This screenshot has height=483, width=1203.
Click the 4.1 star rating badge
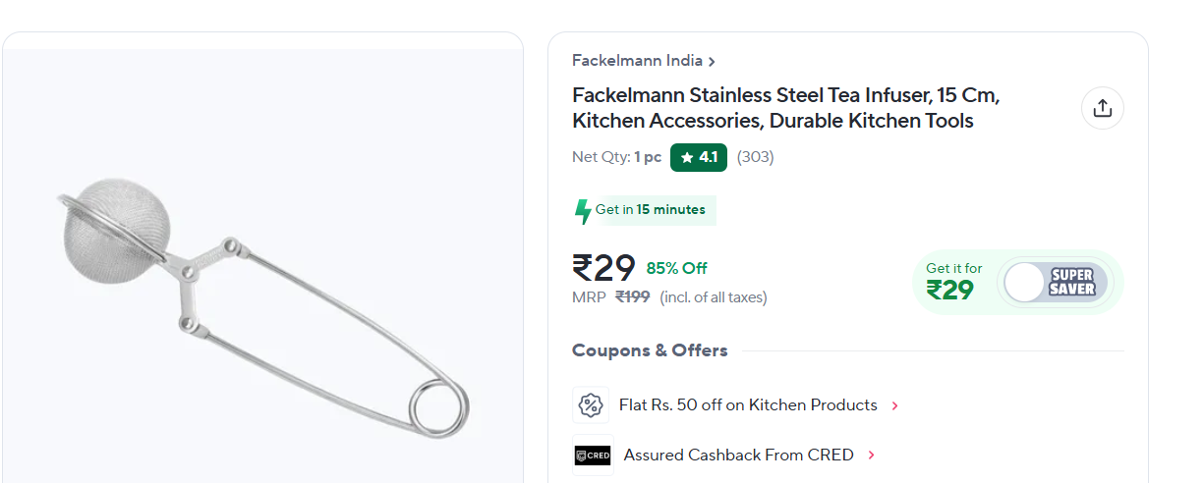coord(698,157)
